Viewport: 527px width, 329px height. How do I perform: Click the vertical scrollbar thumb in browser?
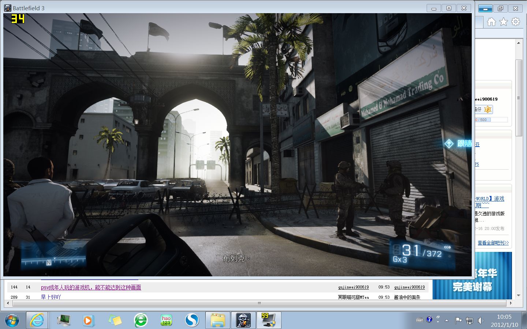[x=519, y=98]
